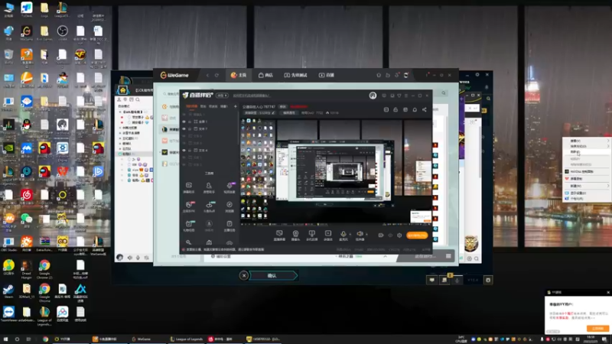612x344 pixels.
Task: Select the NVIDIA control panel context menu item
Action: pos(587,171)
